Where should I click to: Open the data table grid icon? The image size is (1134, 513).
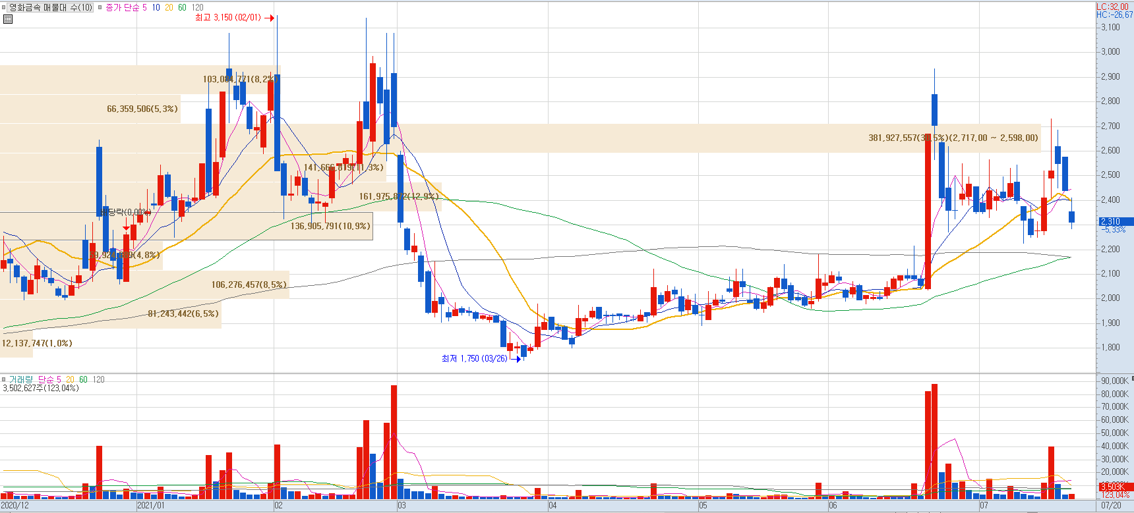click(x=8, y=19)
